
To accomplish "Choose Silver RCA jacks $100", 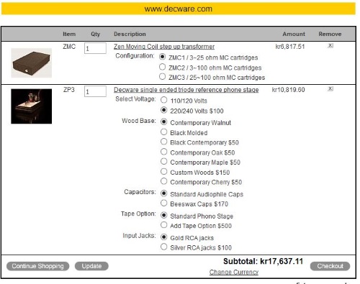I will pos(163,247).
